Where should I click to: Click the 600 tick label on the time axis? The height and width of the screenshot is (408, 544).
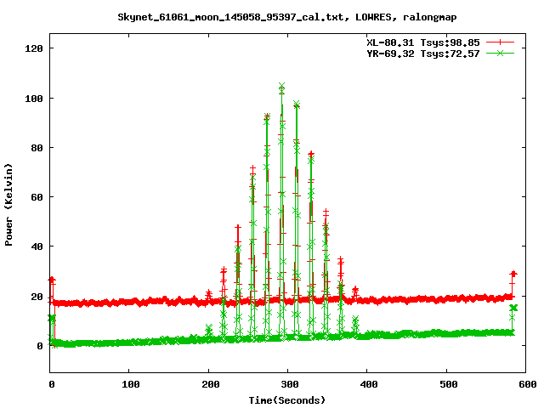[x=526, y=384]
